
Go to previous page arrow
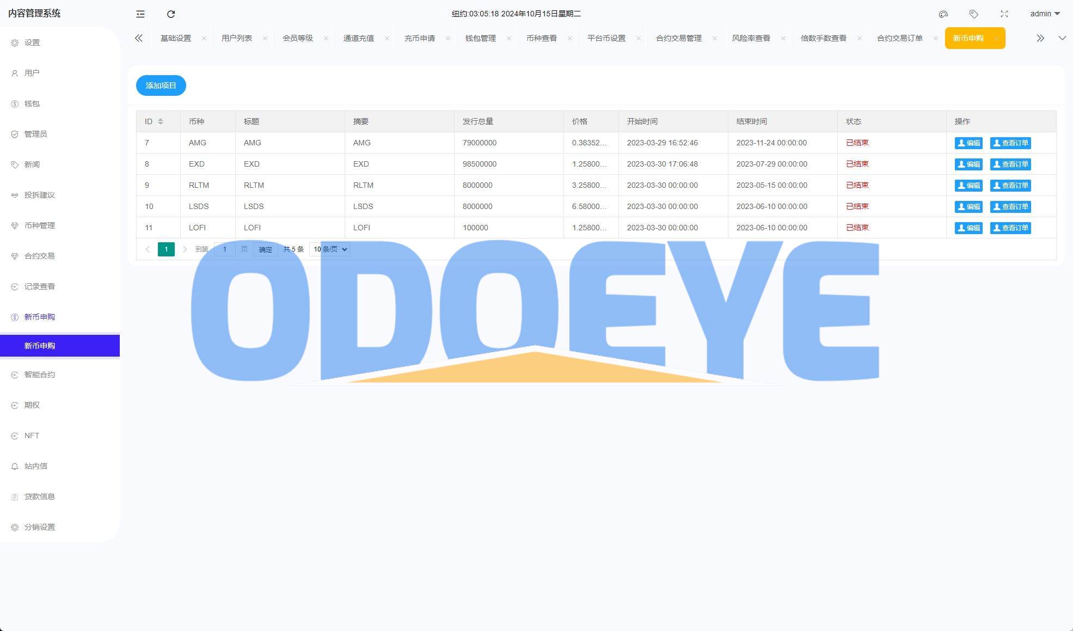click(x=148, y=249)
